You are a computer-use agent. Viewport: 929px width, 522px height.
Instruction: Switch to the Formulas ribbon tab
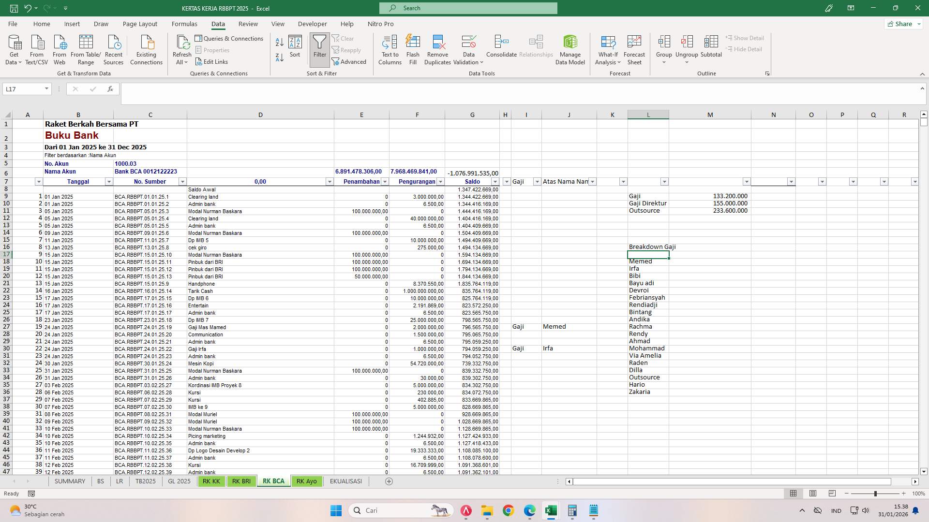point(184,24)
